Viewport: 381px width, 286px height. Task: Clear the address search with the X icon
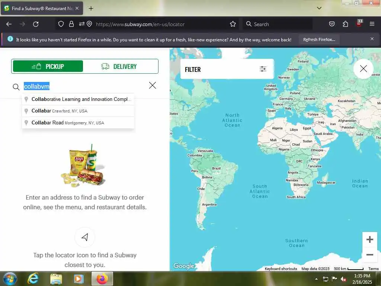tap(153, 85)
